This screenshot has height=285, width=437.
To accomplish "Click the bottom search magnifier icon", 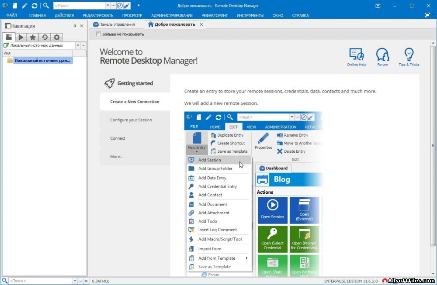I will tap(4, 281).
